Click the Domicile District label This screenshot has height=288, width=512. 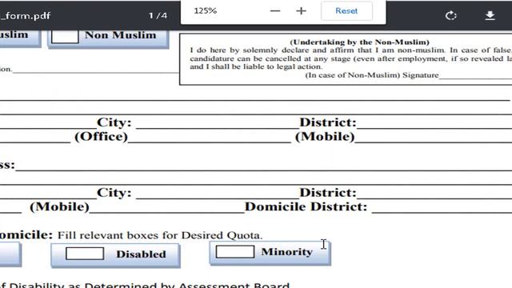coord(306,206)
